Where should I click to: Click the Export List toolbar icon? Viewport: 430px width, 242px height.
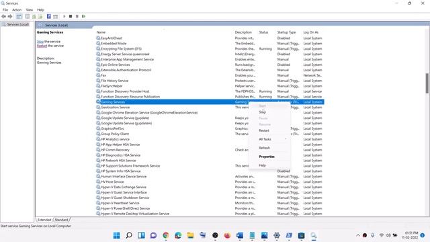pos(40,16)
